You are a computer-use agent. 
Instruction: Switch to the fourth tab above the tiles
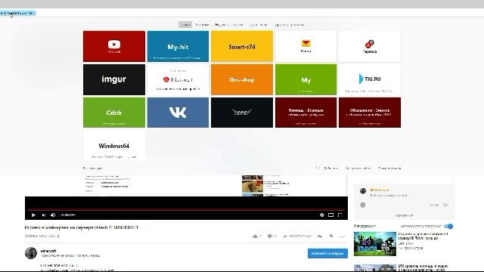click(259, 25)
